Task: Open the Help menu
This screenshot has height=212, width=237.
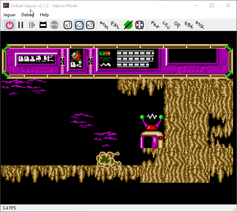Action: pos(44,15)
